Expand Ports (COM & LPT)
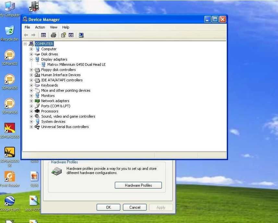278x223 pixels. (31, 106)
